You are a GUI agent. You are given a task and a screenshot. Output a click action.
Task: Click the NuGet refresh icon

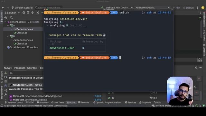5,77
